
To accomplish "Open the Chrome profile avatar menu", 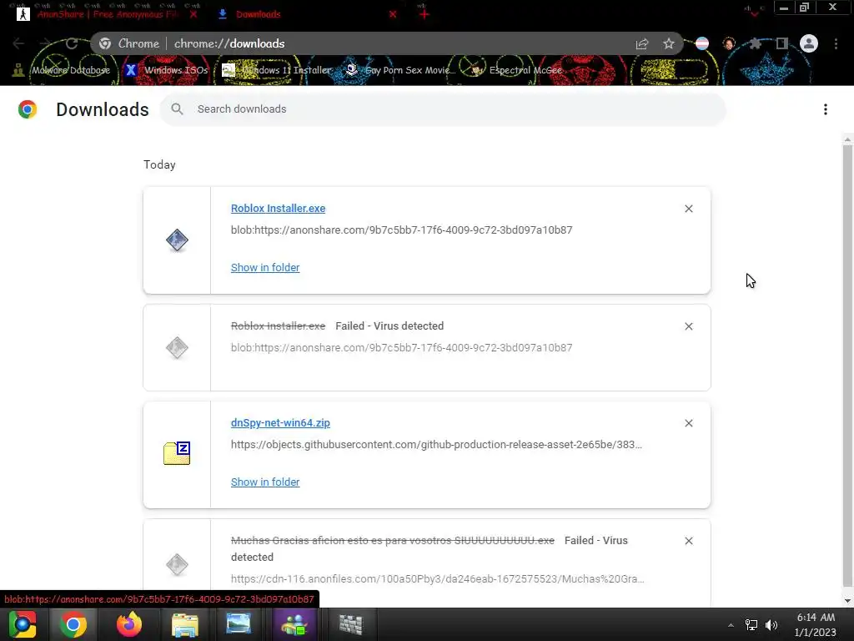I will pos(809,43).
